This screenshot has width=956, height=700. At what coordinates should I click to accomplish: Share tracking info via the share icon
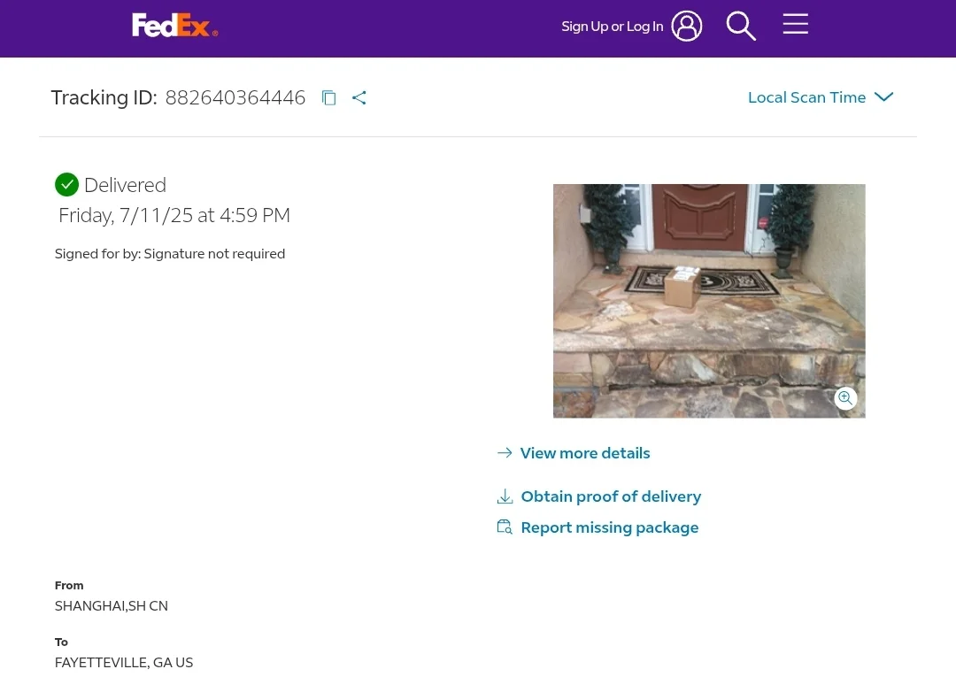pos(358,98)
